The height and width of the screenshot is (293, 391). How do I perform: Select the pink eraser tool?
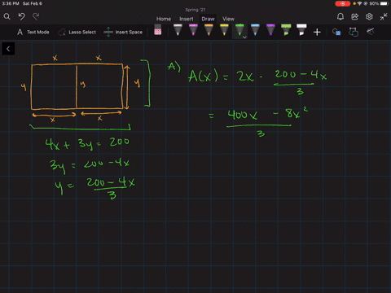pyautogui.click(x=158, y=30)
